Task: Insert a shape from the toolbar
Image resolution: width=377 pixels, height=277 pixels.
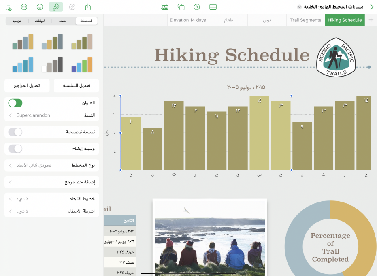Action: [181, 7]
